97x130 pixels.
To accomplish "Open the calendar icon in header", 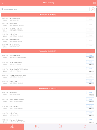I will pos(94,3).
